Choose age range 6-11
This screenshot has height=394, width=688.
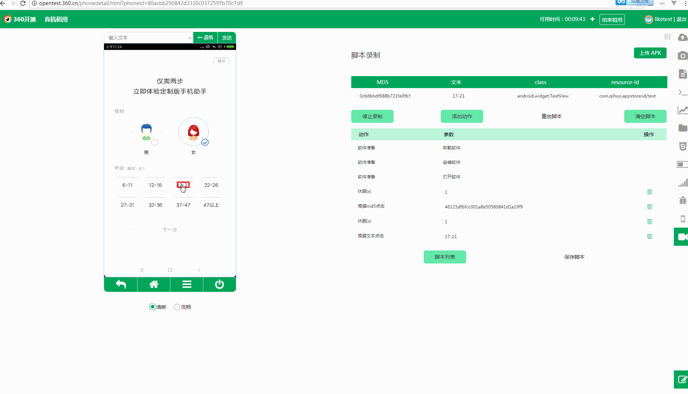click(x=128, y=185)
